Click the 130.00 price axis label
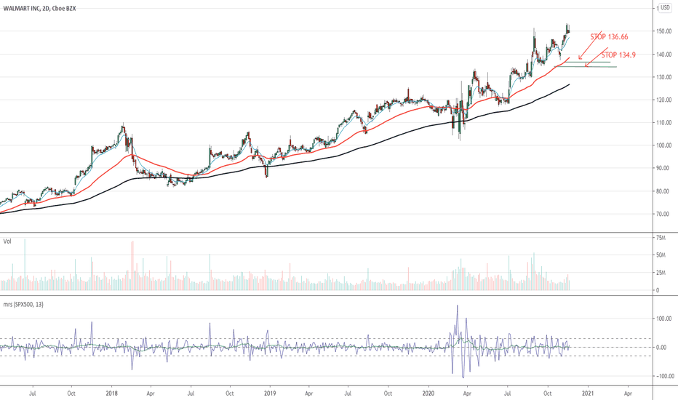Image resolution: width=678 pixels, height=400 pixels. tap(663, 77)
